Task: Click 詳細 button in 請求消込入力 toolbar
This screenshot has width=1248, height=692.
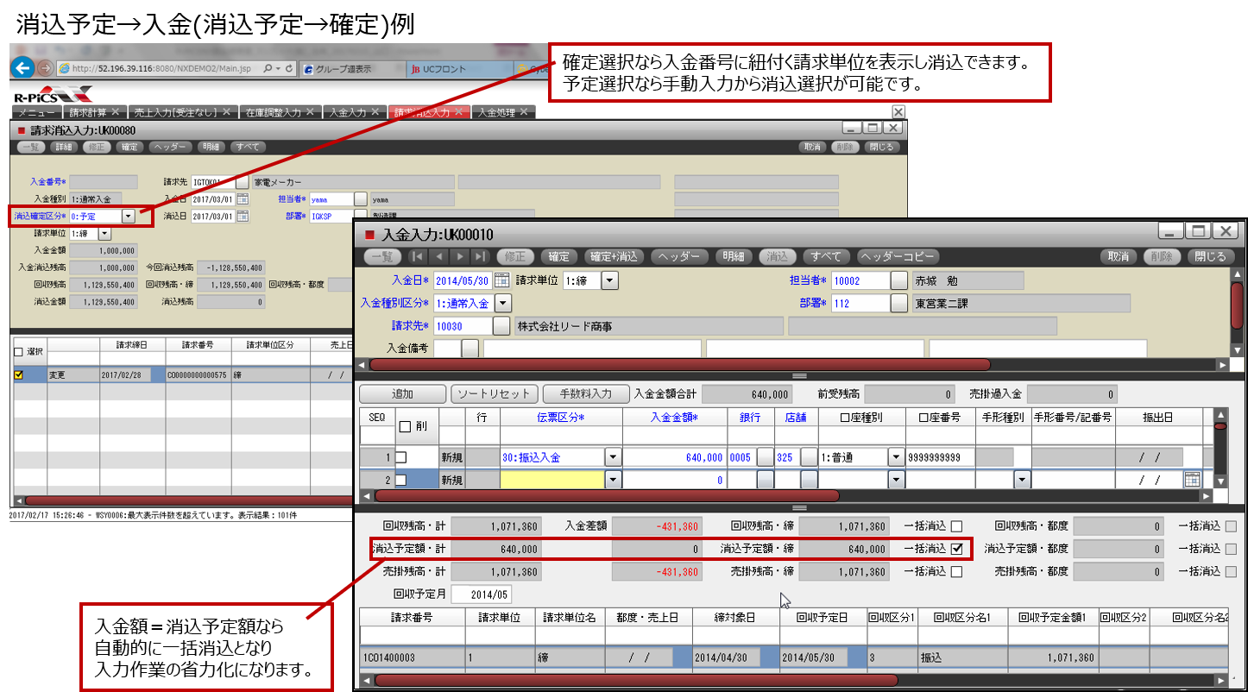Action: click(64, 148)
